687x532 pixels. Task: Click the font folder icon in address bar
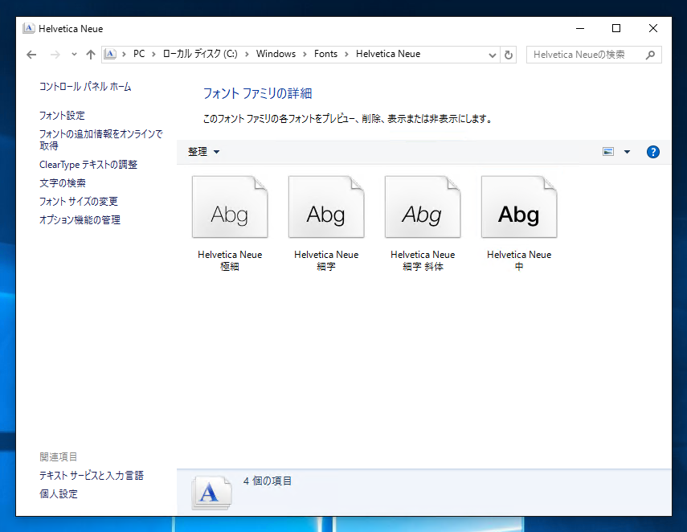(110, 54)
